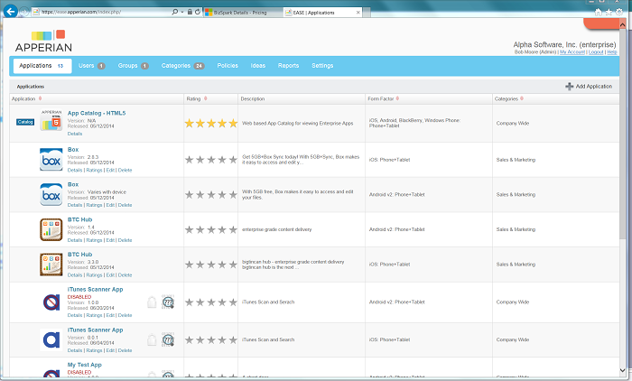Click the browser home icon
The height and width of the screenshot is (381, 632).
point(598,12)
